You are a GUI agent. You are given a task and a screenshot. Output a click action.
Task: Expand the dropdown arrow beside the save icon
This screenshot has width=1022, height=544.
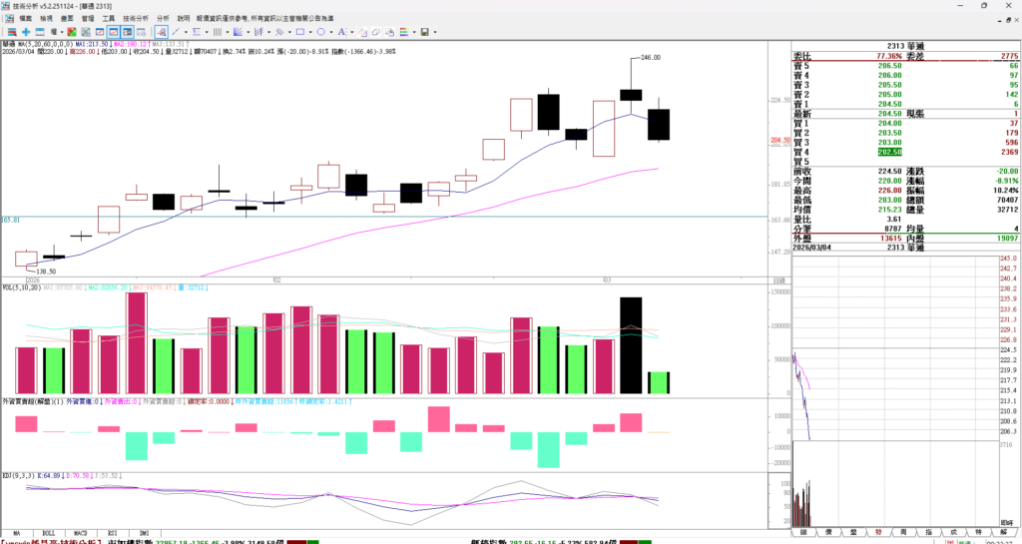point(435,32)
